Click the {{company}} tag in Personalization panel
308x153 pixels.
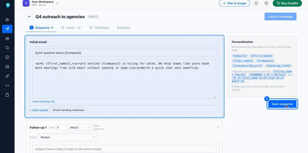click(265, 61)
